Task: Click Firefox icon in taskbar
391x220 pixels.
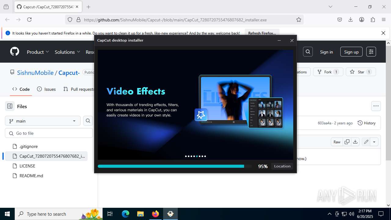Action: (155, 214)
